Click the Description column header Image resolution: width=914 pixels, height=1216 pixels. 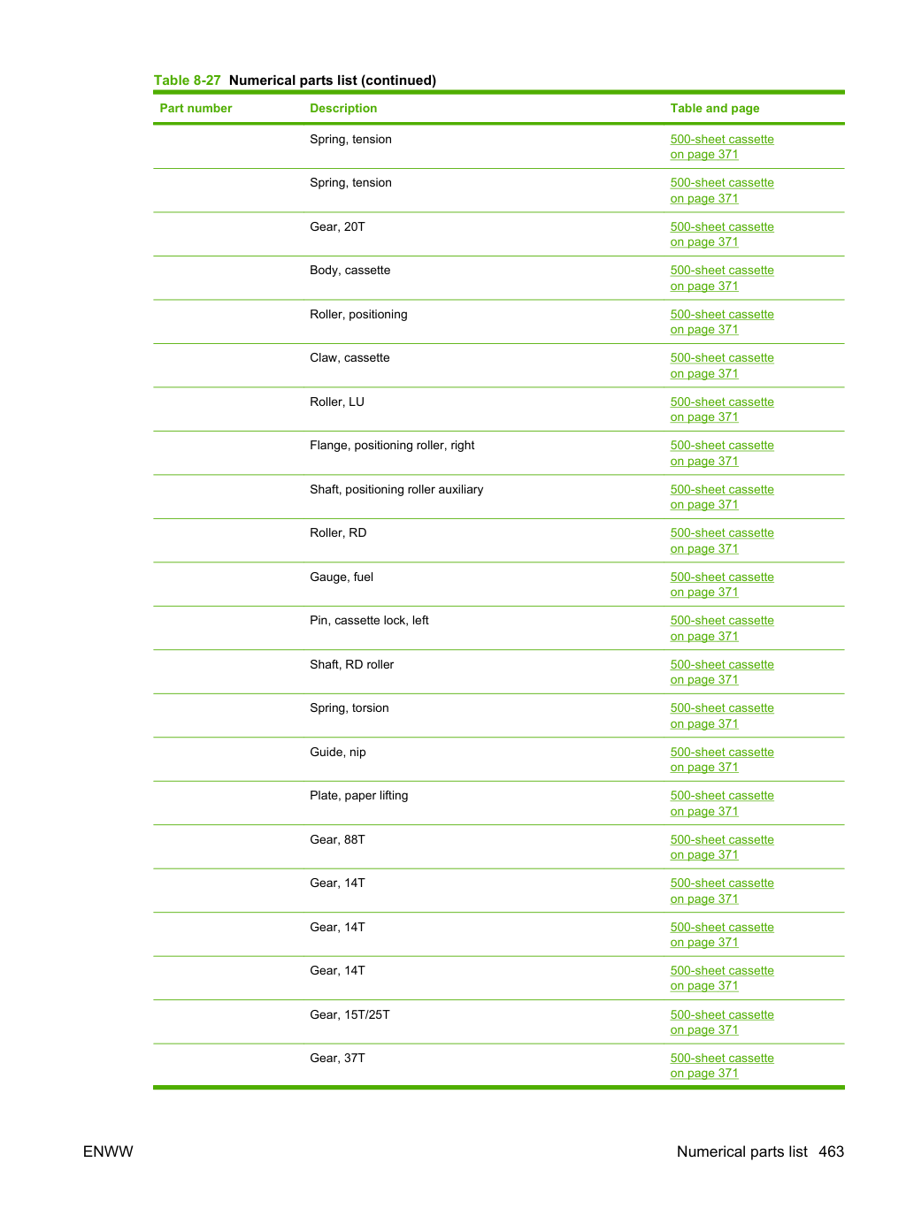pos(343,108)
